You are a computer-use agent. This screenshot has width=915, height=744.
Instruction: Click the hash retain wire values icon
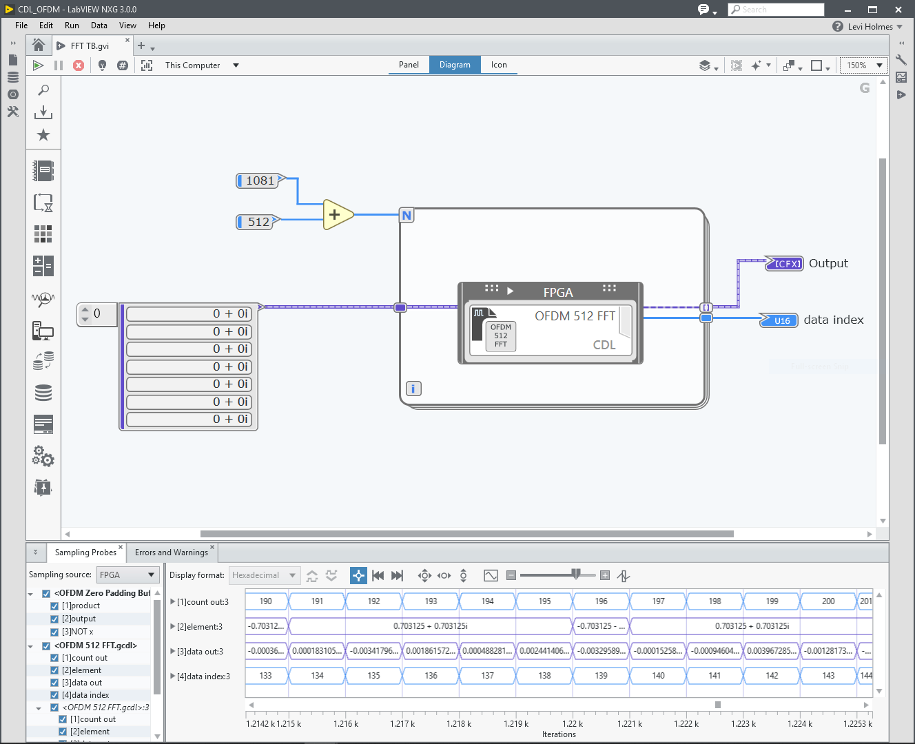(123, 65)
